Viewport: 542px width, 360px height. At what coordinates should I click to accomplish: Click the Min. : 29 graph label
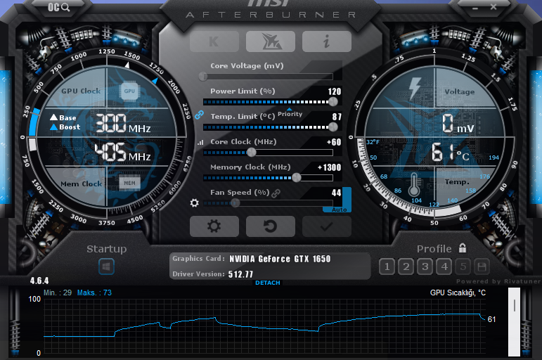click(x=58, y=293)
